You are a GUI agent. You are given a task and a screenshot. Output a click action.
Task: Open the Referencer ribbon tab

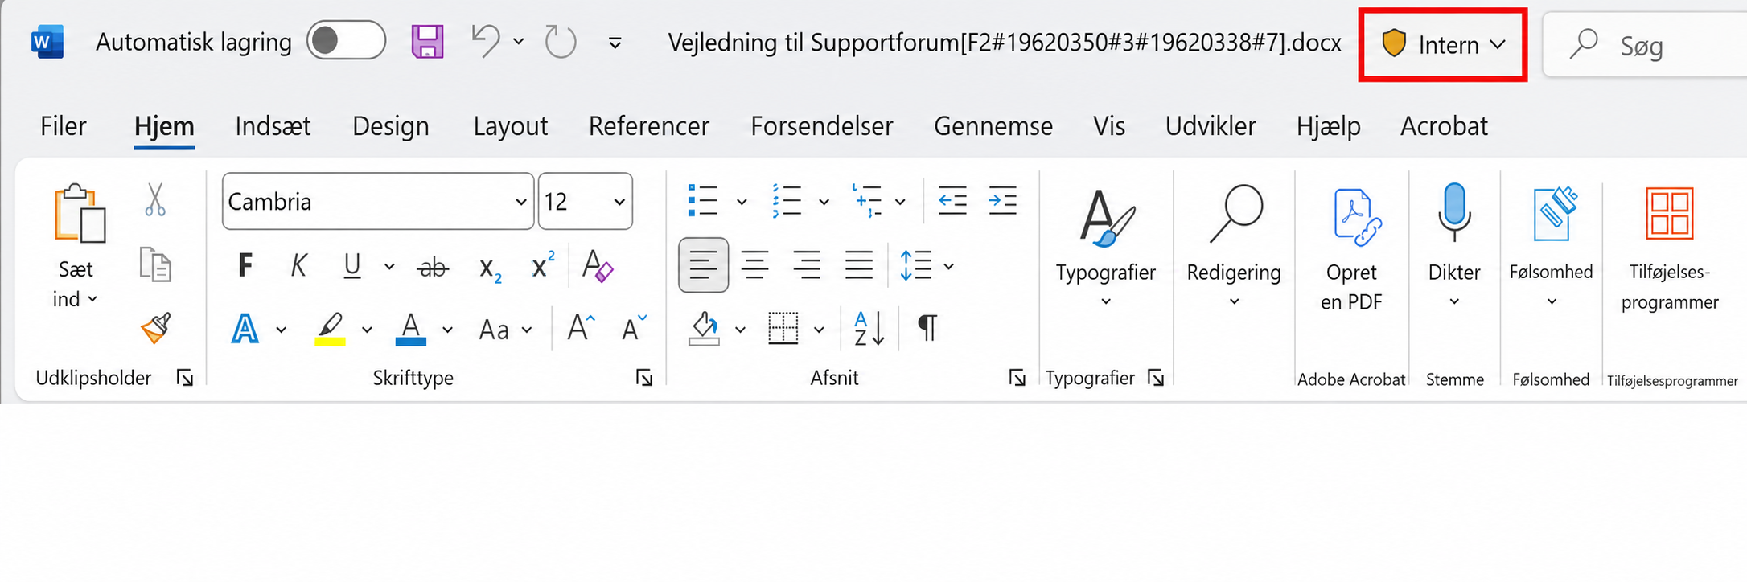pyautogui.click(x=648, y=126)
